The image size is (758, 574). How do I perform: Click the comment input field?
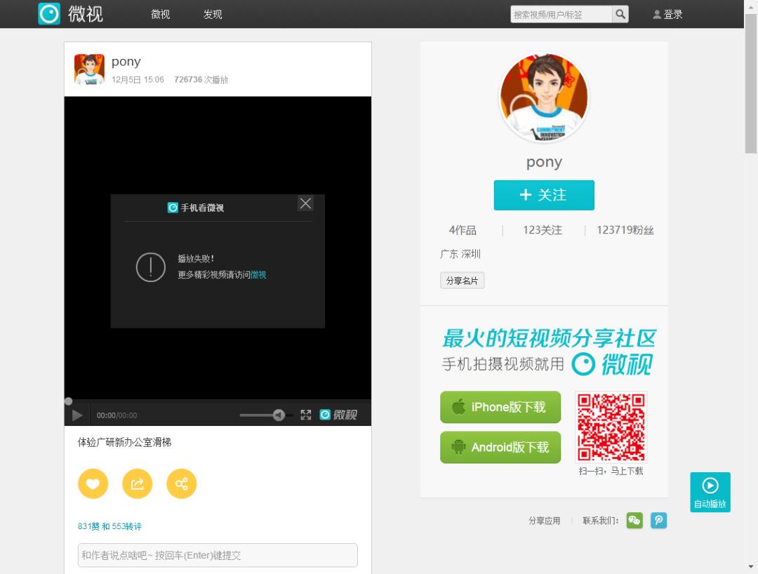point(218,555)
